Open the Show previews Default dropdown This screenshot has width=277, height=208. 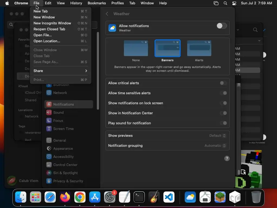pos(217,135)
